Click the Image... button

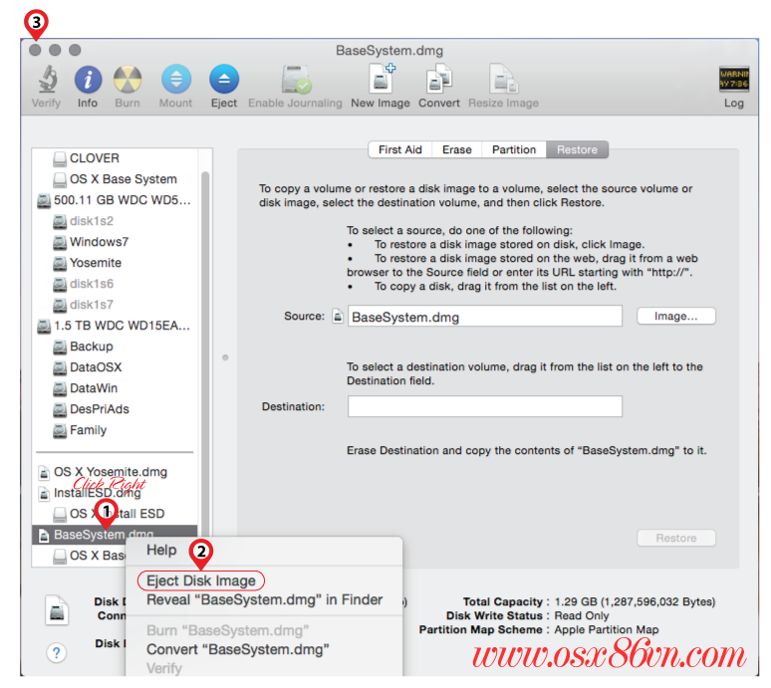coord(676,316)
